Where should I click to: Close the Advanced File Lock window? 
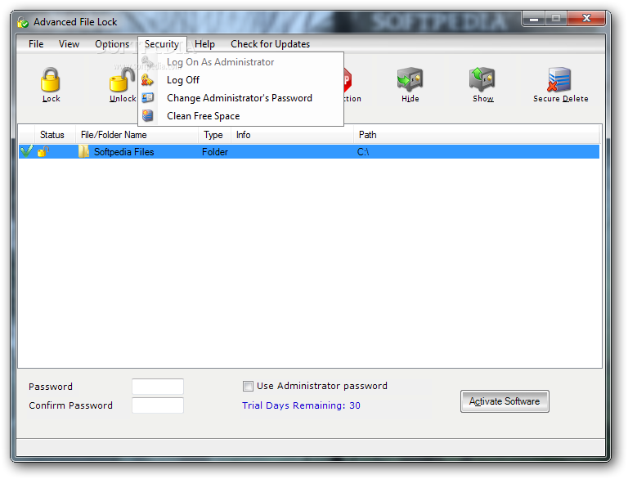pyautogui.click(x=586, y=19)
